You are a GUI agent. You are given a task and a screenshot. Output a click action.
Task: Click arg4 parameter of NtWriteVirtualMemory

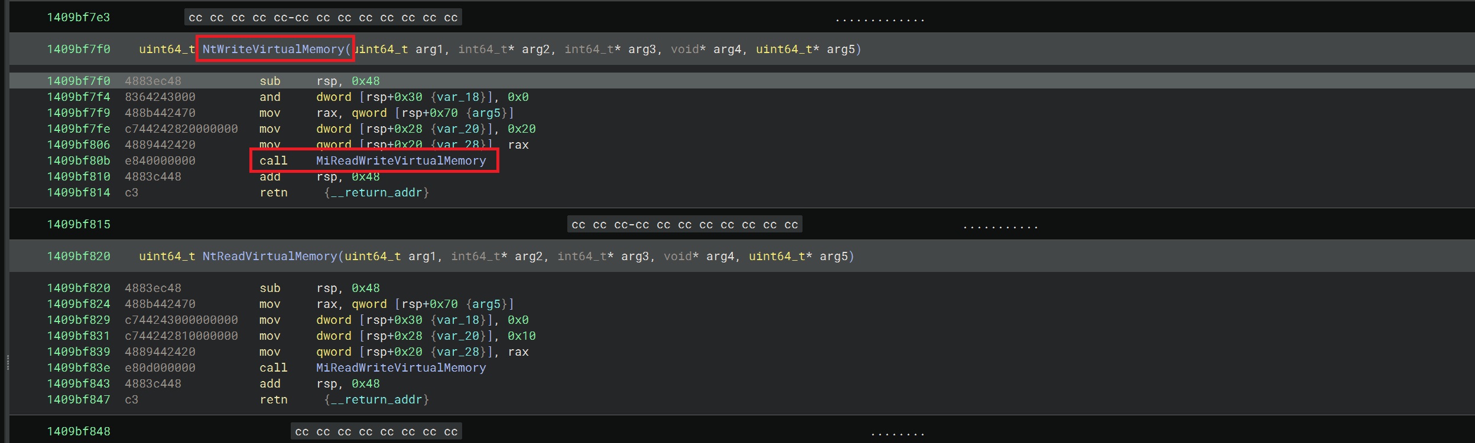coord(727,49)
